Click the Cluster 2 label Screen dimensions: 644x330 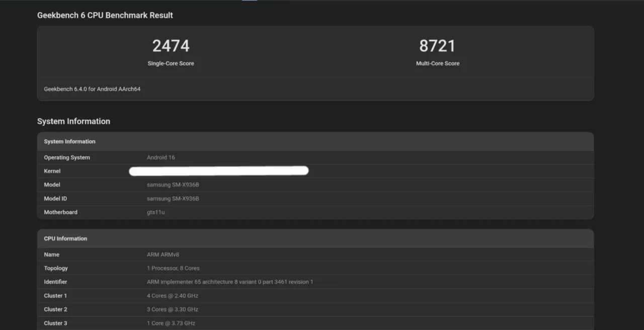pos(55,309)
